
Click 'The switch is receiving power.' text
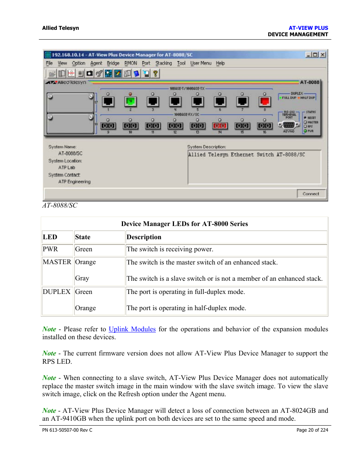170,249
